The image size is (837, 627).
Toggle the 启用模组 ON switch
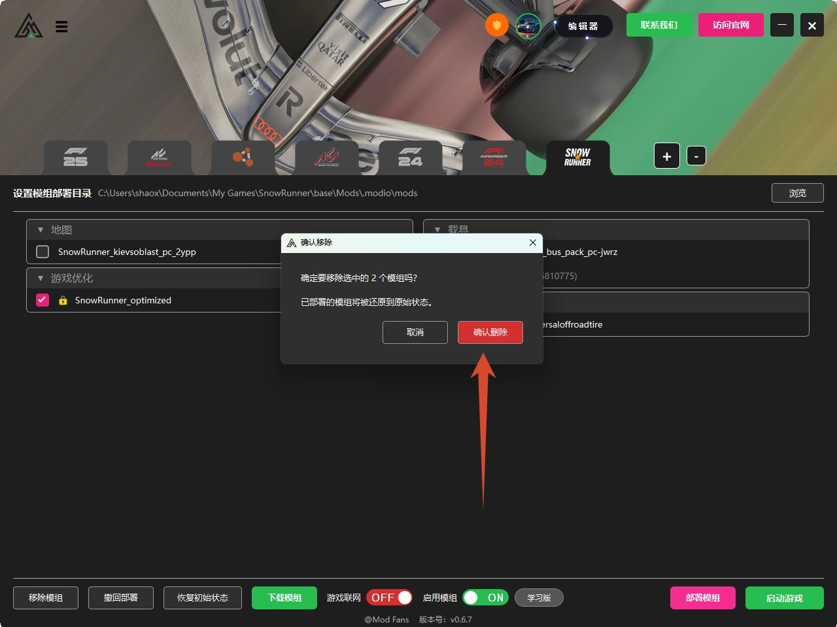485,598
